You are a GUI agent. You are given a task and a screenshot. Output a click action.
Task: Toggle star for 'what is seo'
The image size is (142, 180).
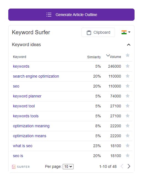[128, 145]
